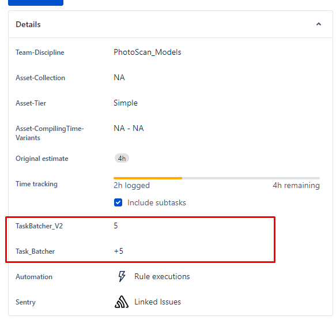This screenshot has width=336, height=327.
Task: Click the Original estimate field label
Action: coord(42,159)
